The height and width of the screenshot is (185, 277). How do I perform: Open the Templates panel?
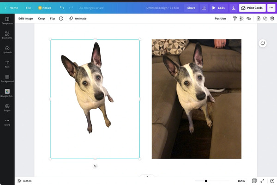7,21
